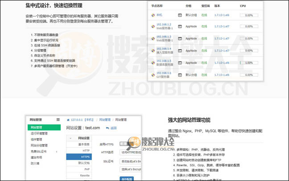This screenshot has height=181, width=289.
Task: Click the 1.00% CPU bar for 192.168.1.5
Action: tap(249, 63)
